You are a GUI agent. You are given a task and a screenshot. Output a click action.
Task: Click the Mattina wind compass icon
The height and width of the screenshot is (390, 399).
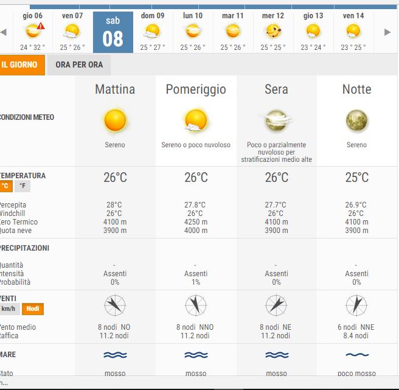point(114,304)
